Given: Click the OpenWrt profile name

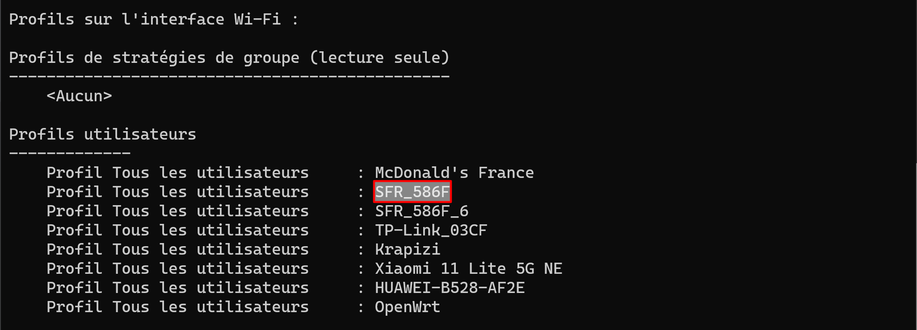Looking at the screenshot, I should click(407, 307).
